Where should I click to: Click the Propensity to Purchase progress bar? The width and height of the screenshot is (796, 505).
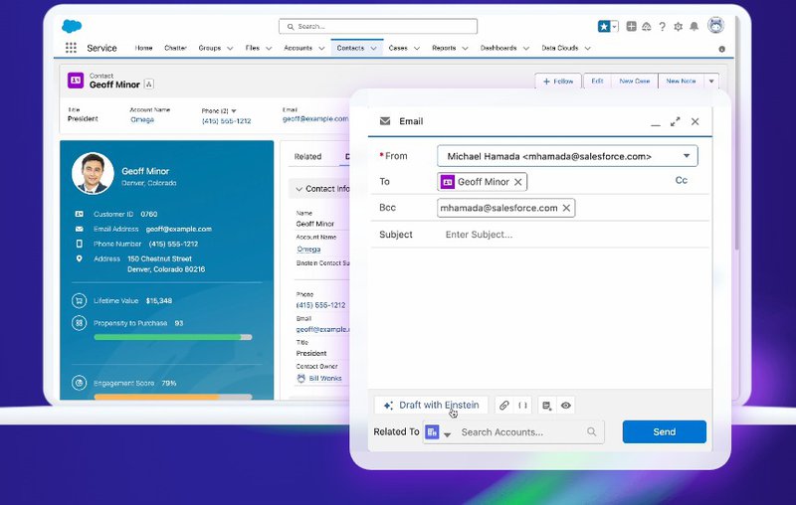(172, 337)
